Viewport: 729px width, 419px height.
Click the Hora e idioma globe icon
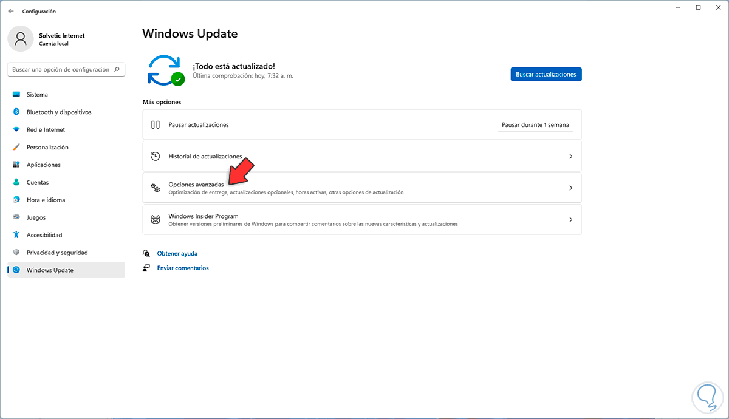coord(16,200)
